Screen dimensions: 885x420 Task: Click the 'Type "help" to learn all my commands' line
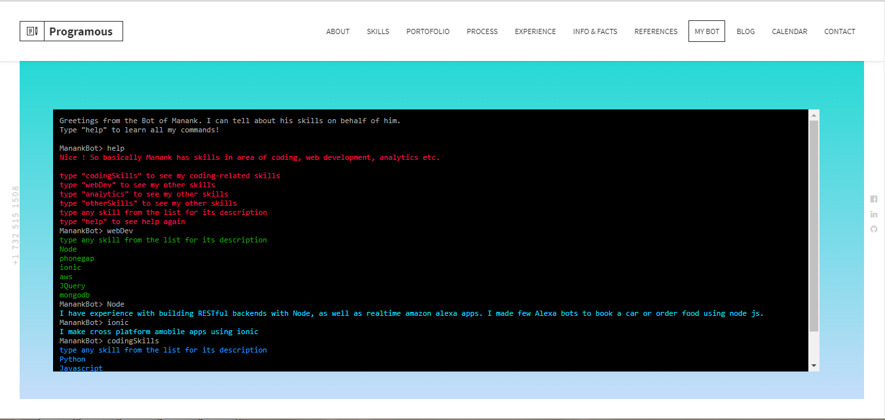pyautogui.click(x=140, y=130)
